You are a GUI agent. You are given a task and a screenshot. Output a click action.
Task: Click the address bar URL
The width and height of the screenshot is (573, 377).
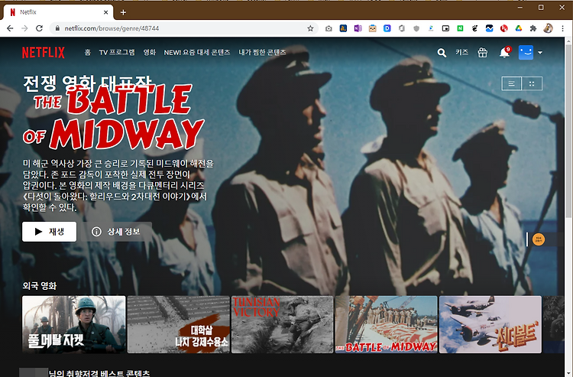112,28
